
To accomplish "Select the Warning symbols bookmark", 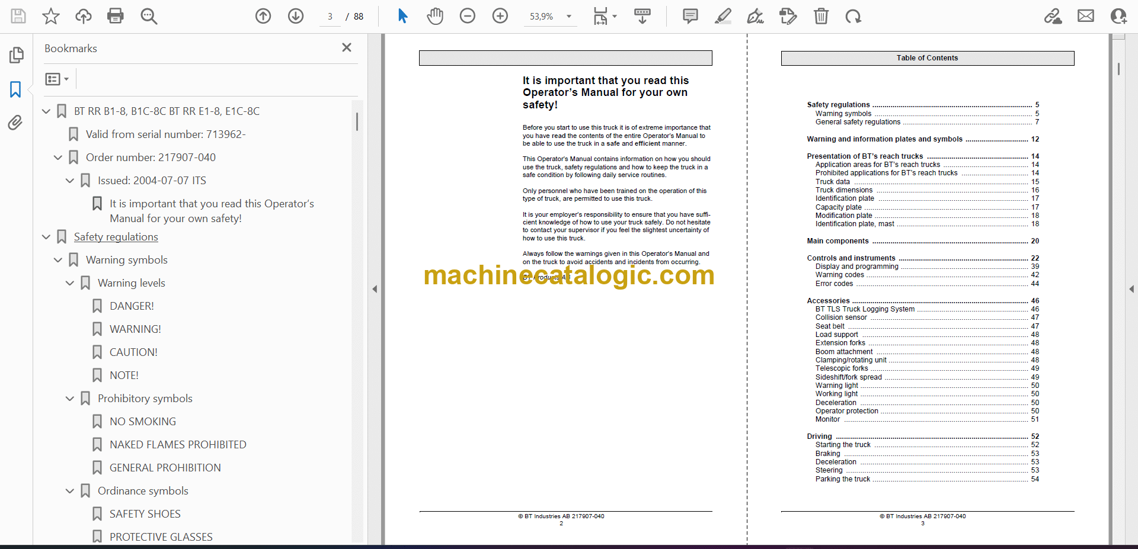I will tap(127, 260).
